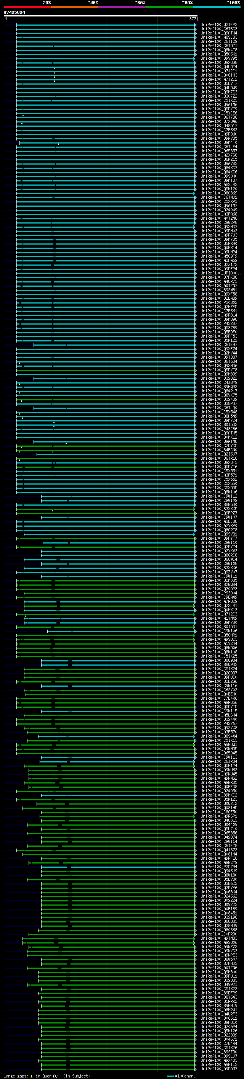Select hit label UniRef100_Q5DVT7
Viewport: 244px width, 1079px height.
coord(219,84)
